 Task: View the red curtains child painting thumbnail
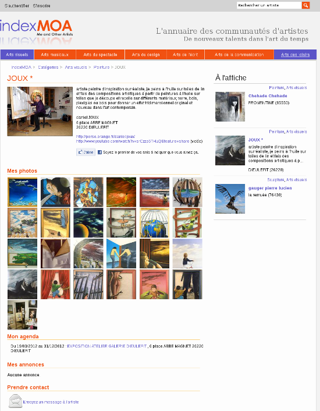point(55,285)
